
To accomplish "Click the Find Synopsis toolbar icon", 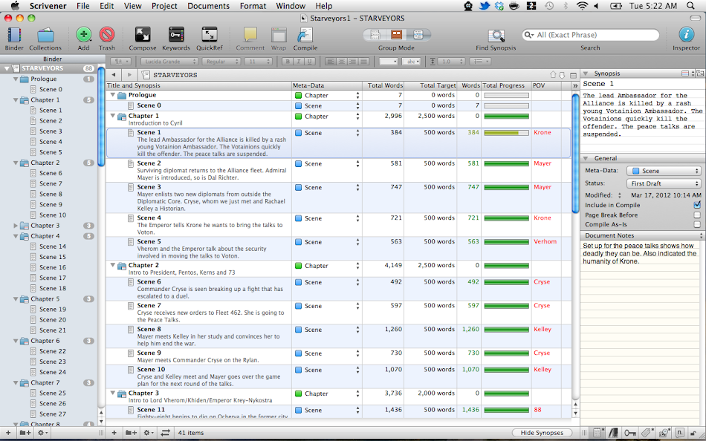I will point(496,35).
